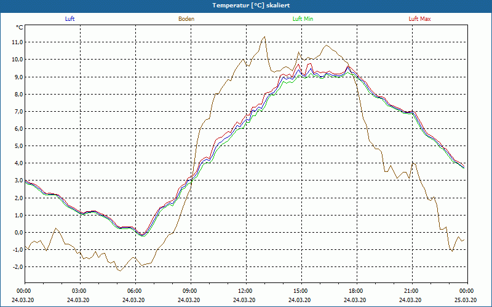
Task: Click the 1,0 y-axis value
Action: pos(18,216)
